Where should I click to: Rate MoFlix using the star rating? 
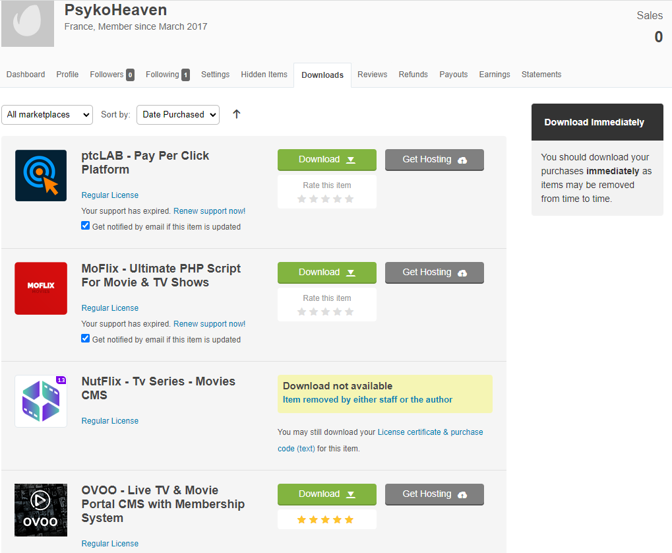[326, 311]
